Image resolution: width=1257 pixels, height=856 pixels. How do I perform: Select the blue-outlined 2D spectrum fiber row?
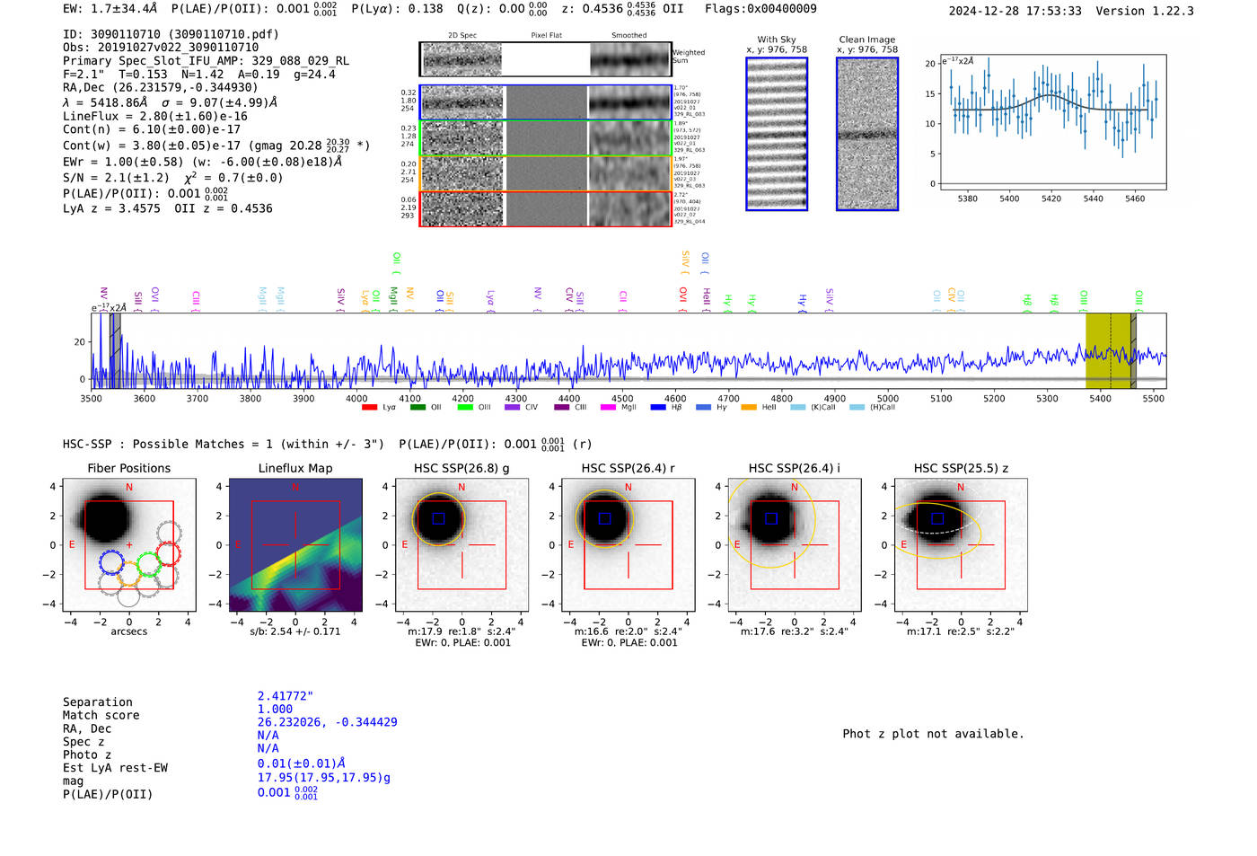pos(545,102)
